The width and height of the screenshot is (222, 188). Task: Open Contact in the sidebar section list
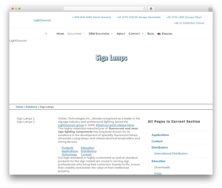point(157,141)
